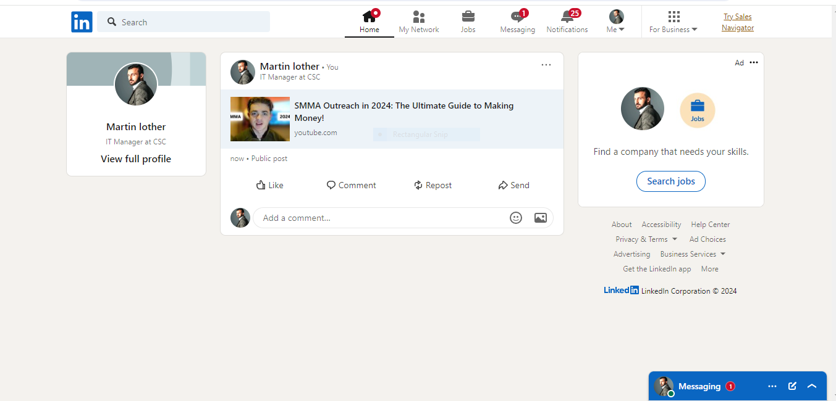Viewport: 836px width, 401px height.
Task: Click the Try Sales Navigator link
Action: coord(738,22)
